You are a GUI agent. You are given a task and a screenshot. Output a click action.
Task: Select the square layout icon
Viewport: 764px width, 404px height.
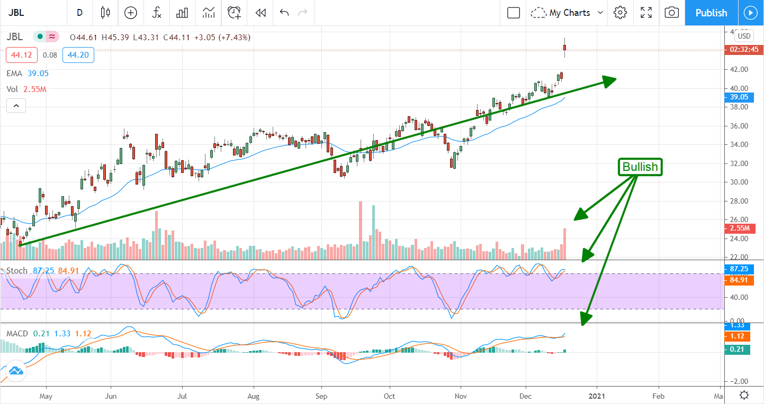513,13
